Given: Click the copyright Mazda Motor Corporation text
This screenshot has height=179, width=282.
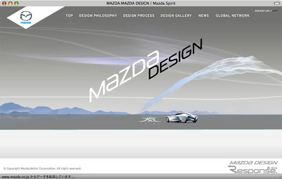Looking at the screenshot, I should [42, 169].
